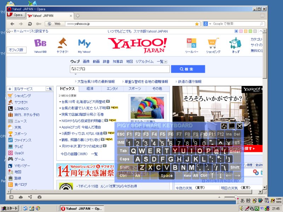
Task: Select the 画像 search tab
Action: pyautogui.click(x=86, y=61)
